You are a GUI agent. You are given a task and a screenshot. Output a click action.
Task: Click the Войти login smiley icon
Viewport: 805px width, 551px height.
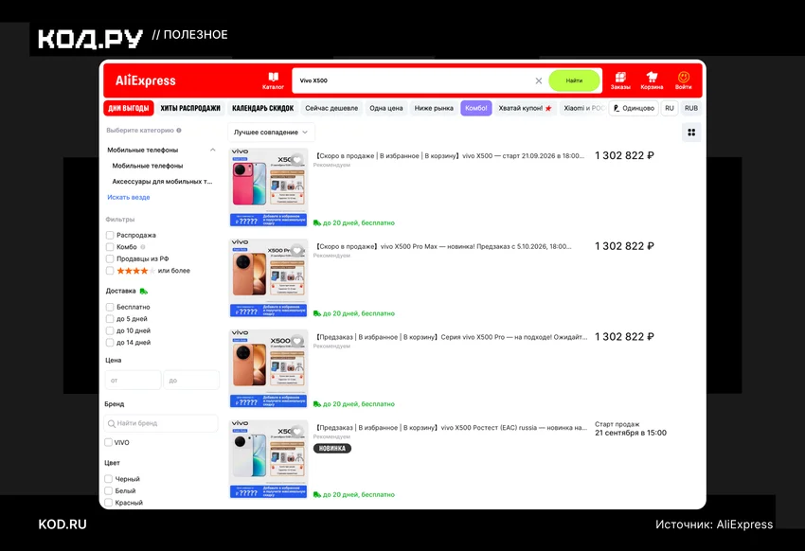(684, 80)
